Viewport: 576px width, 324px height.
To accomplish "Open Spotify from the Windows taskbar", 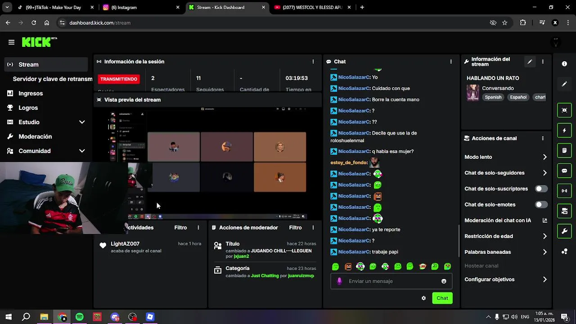I will click(80, 317).
